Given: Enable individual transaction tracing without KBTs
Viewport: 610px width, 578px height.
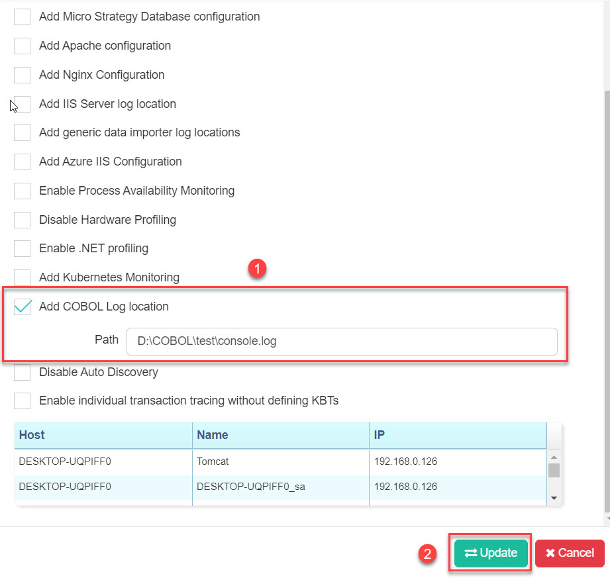Looking at the screenshot, I should coord(22,401).
